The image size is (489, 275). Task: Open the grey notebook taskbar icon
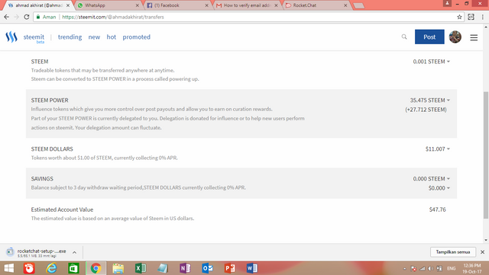(163, 268)
